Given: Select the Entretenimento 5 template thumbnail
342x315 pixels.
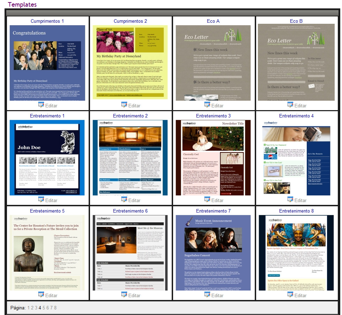Looking at the screenshot, I should [47, 252].
